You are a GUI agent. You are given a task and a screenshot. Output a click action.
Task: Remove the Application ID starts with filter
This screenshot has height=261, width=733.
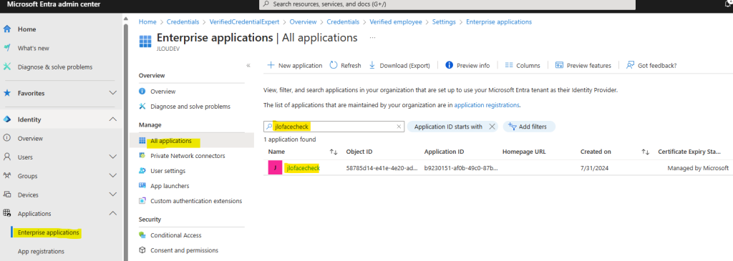pyautogui.click(x=492, y=127)
